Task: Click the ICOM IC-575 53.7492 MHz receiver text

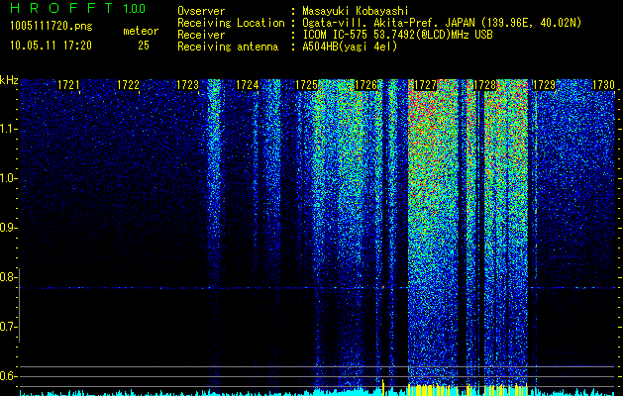Action: point(397,35)
